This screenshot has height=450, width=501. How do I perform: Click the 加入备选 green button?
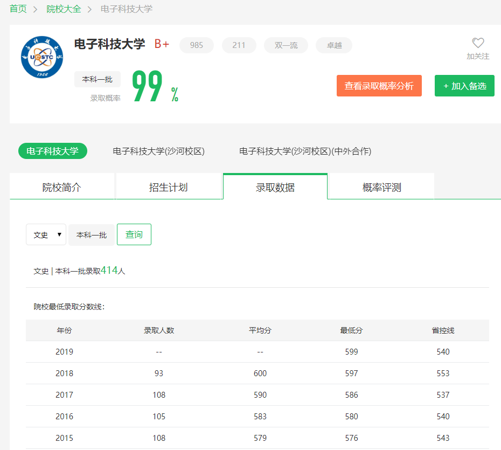click(464, 86)
